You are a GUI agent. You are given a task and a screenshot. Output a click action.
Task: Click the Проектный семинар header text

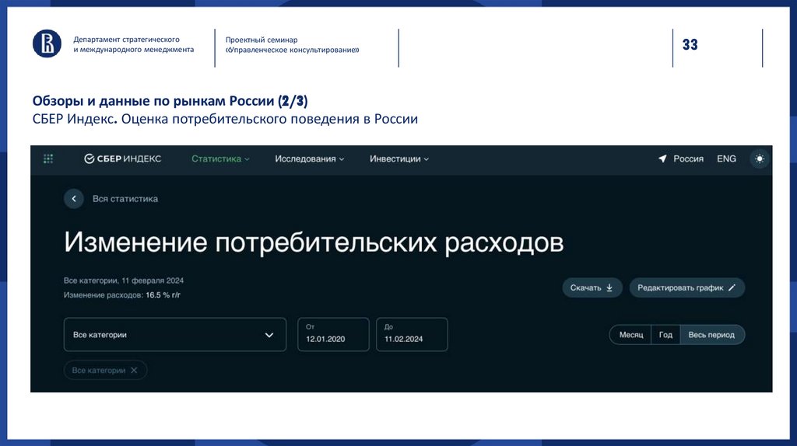point(292,44)
